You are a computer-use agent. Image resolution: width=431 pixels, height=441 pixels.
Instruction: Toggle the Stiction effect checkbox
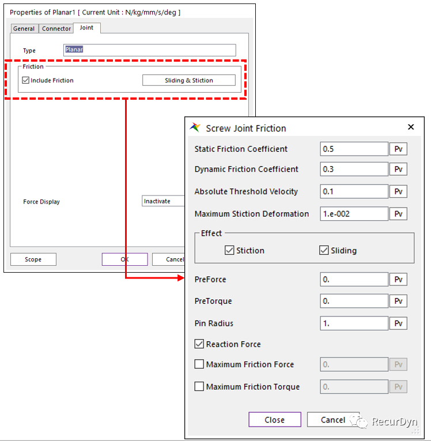(x=229, y=251)
